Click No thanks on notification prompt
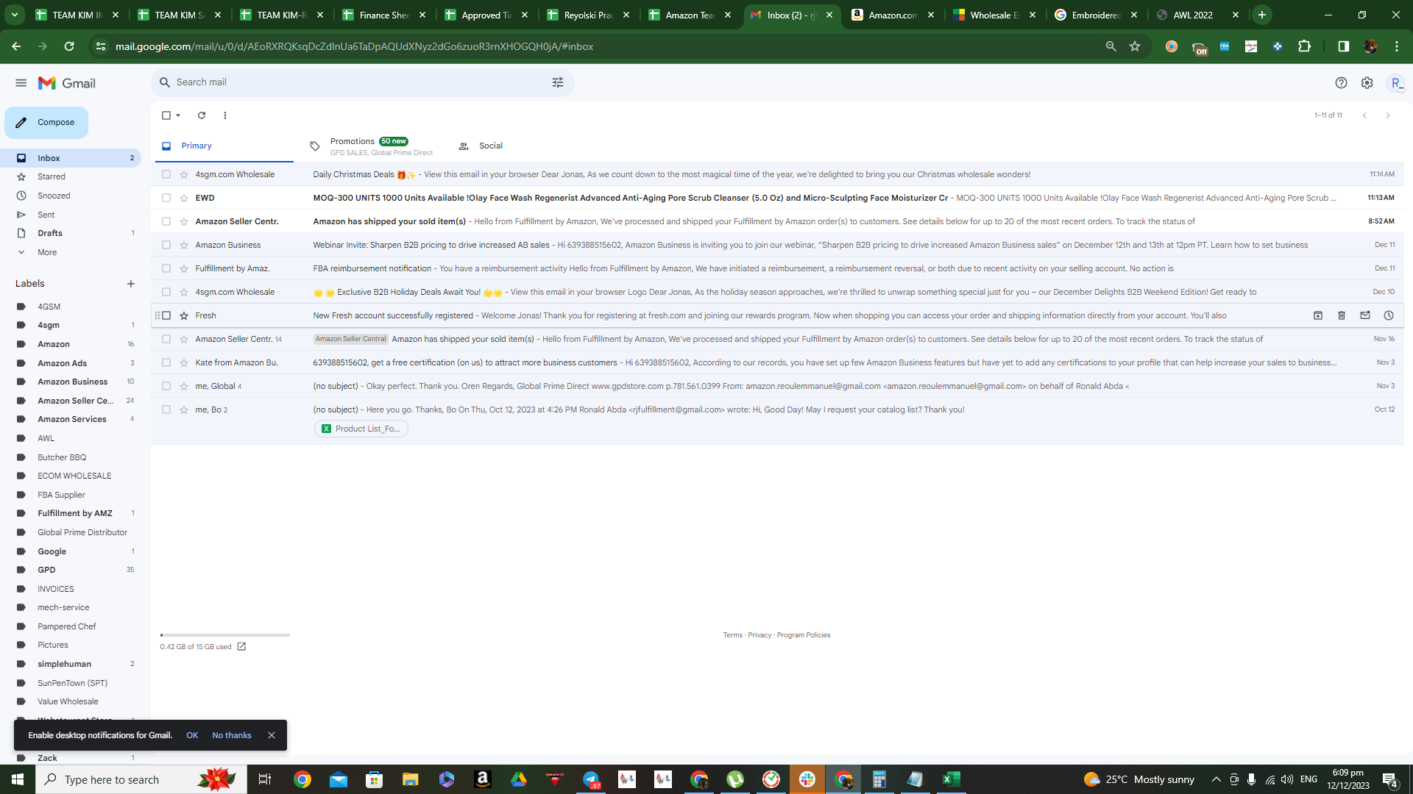The image size is (1413, 794). 232,735
